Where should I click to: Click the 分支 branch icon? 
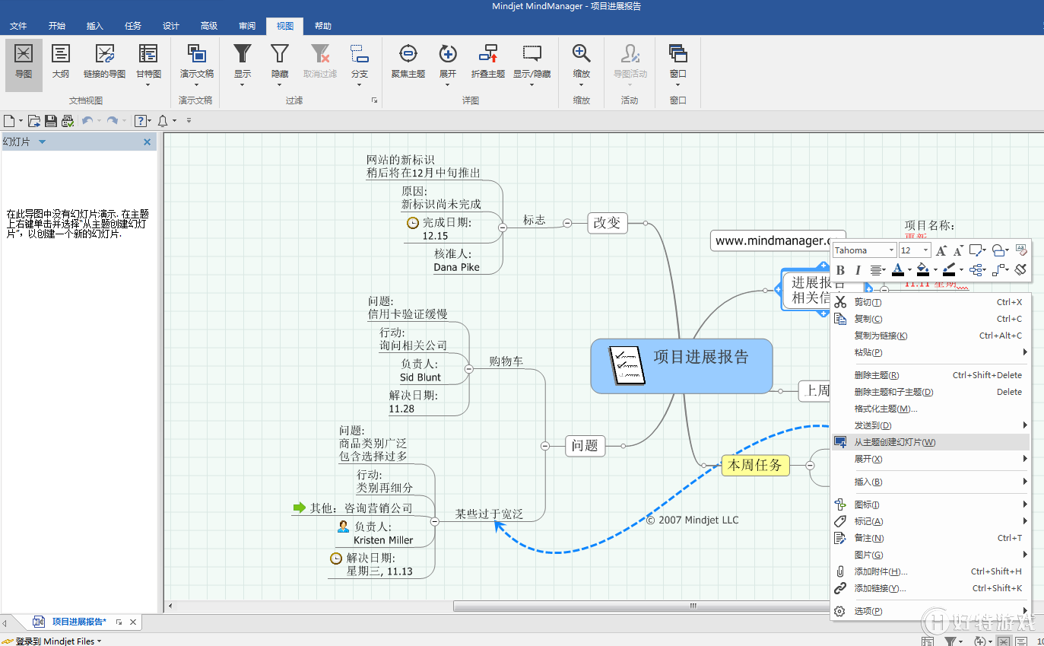[x=359, y=53]
